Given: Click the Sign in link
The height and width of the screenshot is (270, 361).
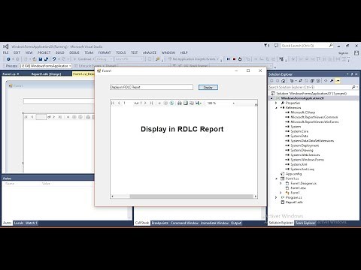Looking at the screenshot, I should [343, 52].
